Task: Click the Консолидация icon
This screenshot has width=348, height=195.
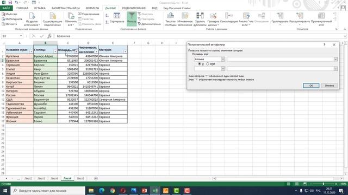Action: point(229,18)
